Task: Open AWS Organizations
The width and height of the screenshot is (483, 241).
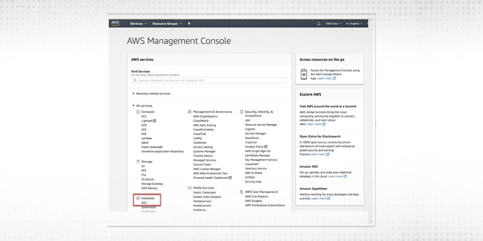Action: [205, 116]
